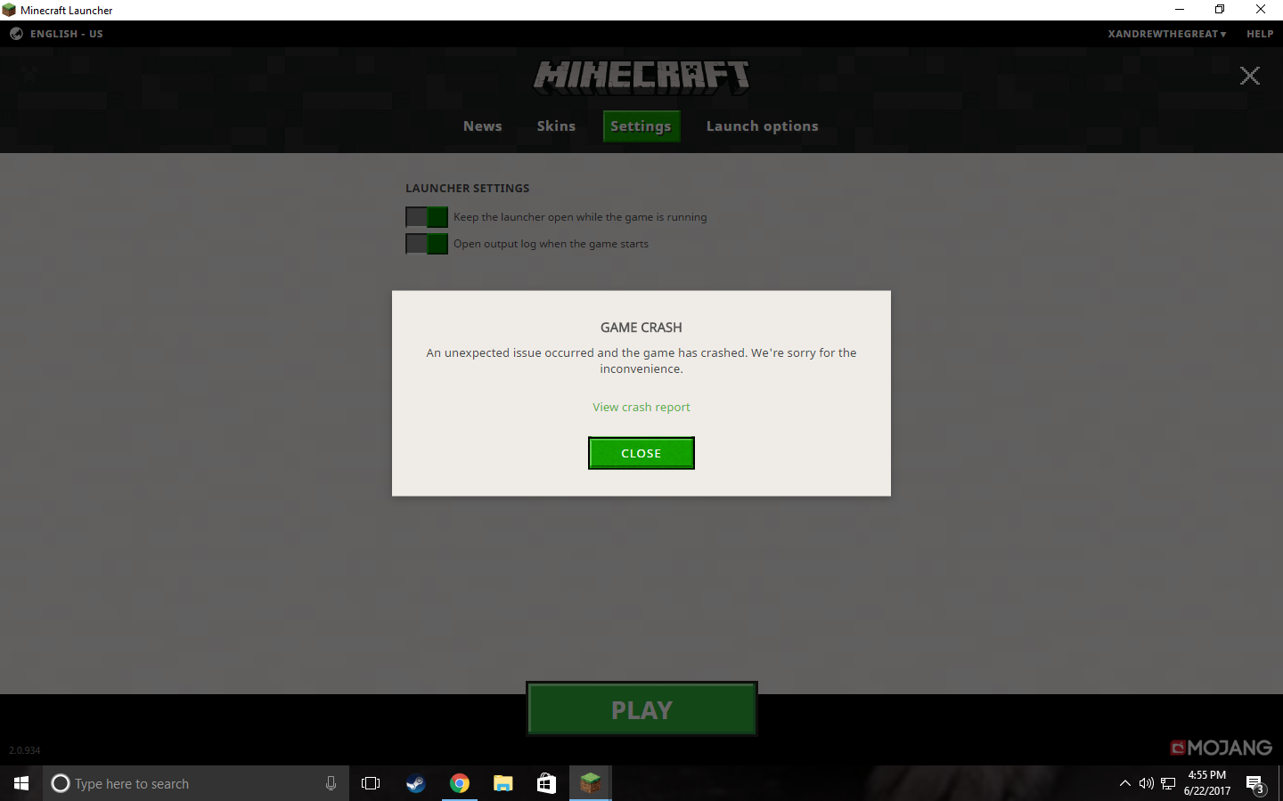Switch to the News tab
Image resolution: width=1283 pixels, height=801 pixels.
pyautogui.click(x=483, y=126)
